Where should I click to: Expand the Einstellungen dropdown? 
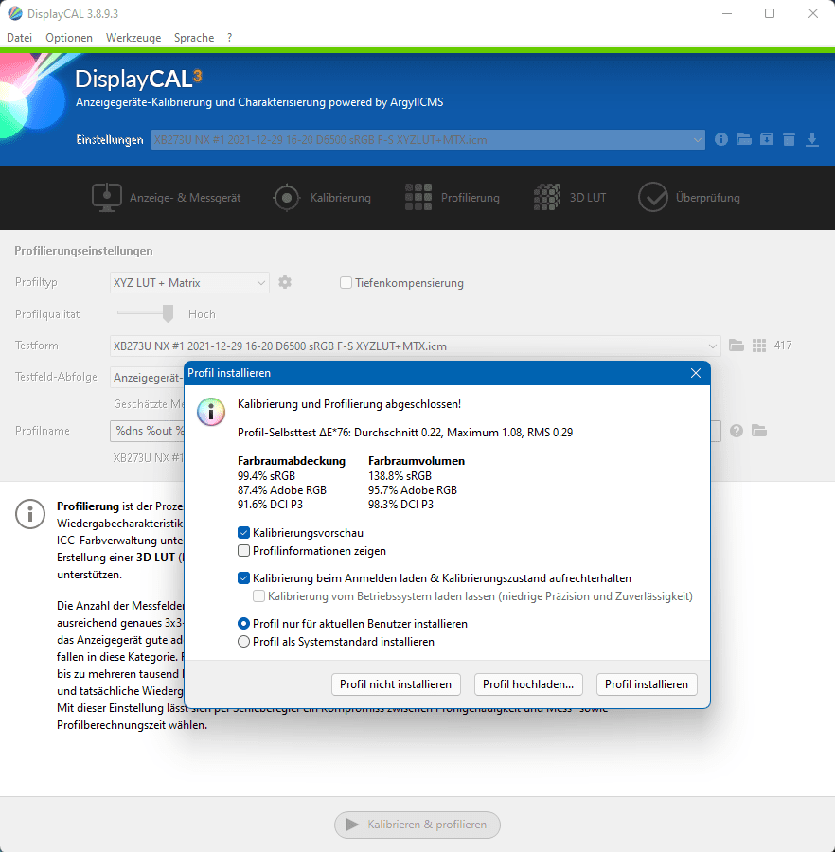tap(428, 140)
